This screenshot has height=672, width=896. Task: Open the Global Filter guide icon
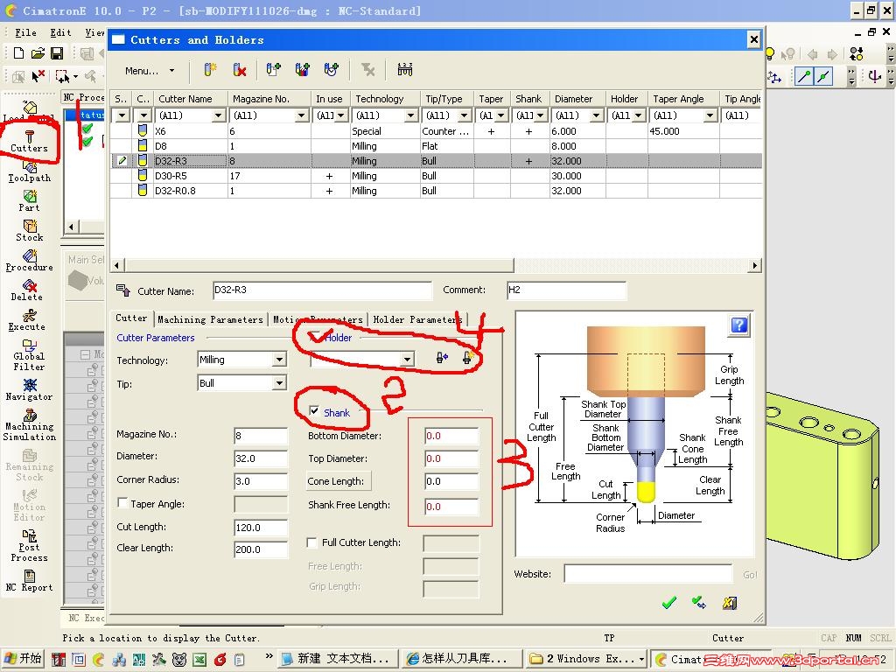click(29, 355)
